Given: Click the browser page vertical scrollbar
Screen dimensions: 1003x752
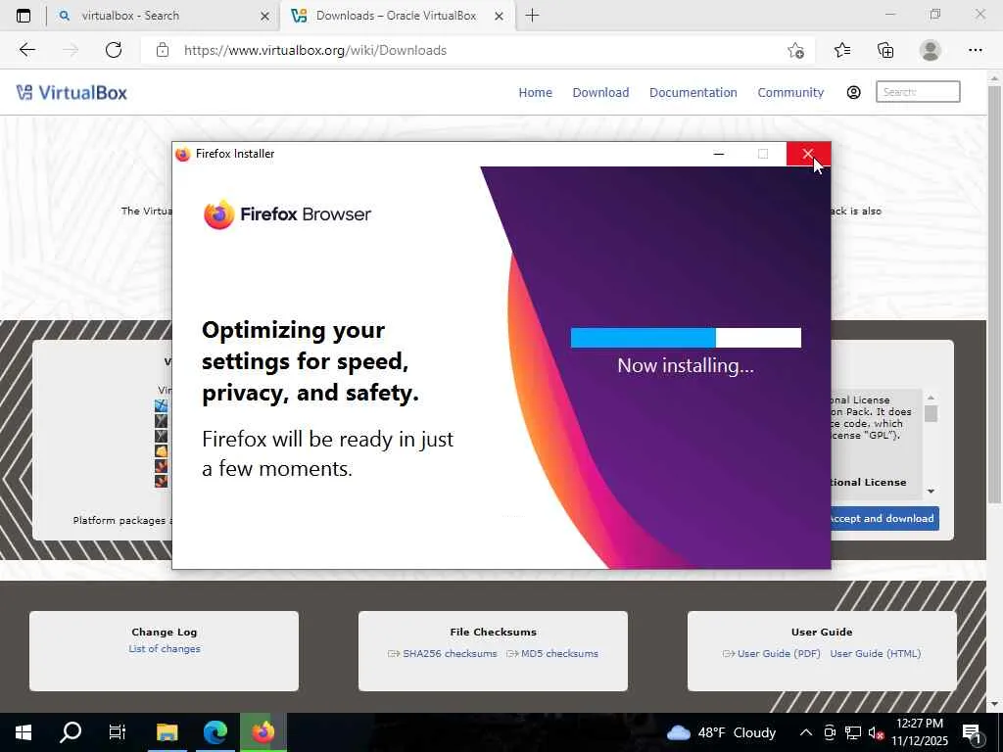Looking at the screenshot, I should click(x=994, y=294).
